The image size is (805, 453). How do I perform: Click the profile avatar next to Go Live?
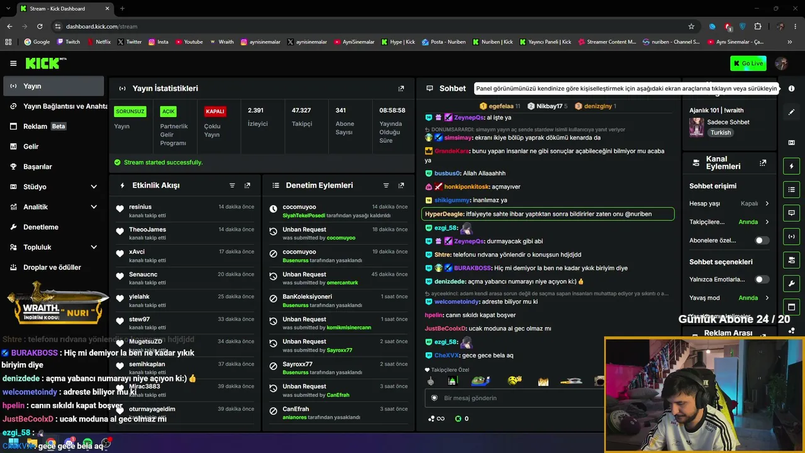click(782, 63)
